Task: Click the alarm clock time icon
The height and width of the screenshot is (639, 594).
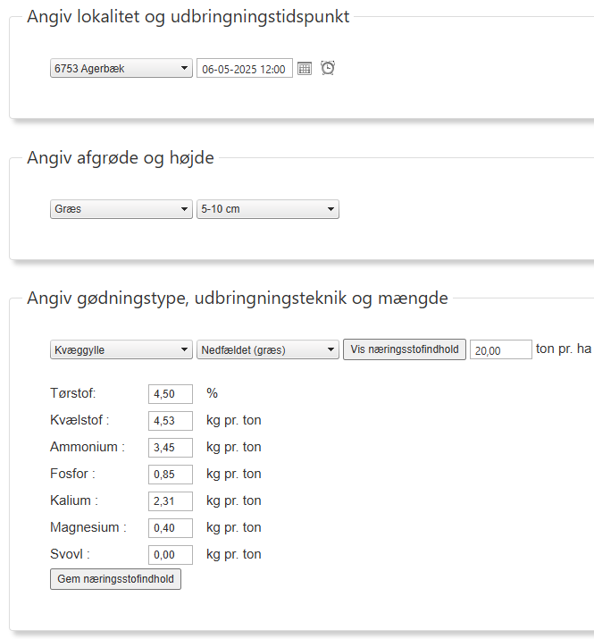Action: click(x=328, y=68)
